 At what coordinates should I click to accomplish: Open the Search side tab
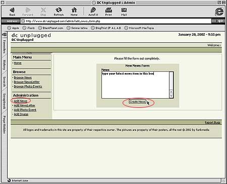click(x=5, y=82)
